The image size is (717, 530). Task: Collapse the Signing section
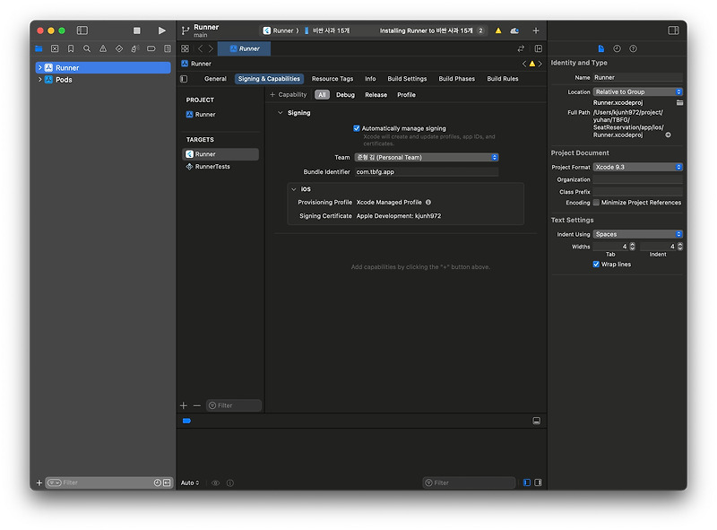click(x=281, y=113)
